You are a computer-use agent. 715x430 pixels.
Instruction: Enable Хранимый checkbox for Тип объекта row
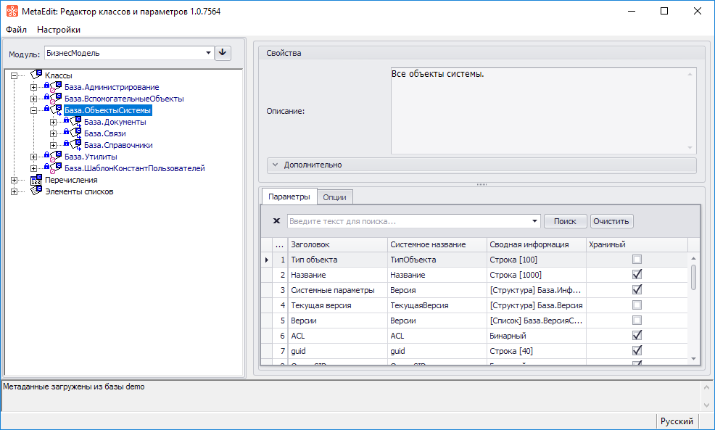point(637,260)
